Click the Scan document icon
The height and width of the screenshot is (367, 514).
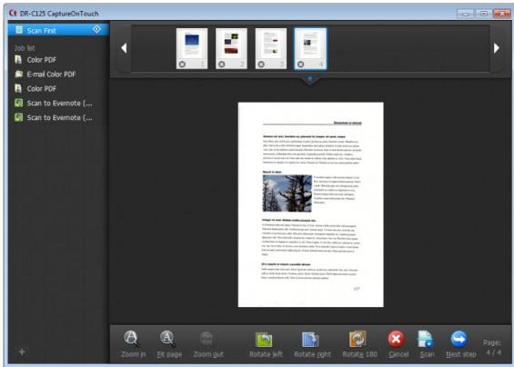426,339
